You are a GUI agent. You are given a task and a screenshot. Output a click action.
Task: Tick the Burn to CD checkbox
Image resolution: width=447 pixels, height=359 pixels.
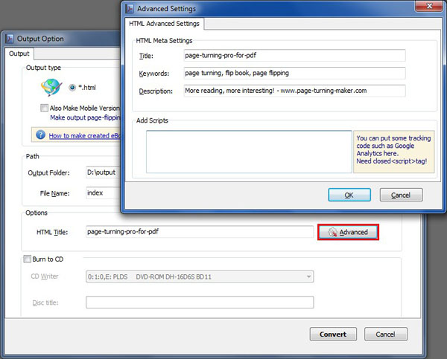[27, 259]
